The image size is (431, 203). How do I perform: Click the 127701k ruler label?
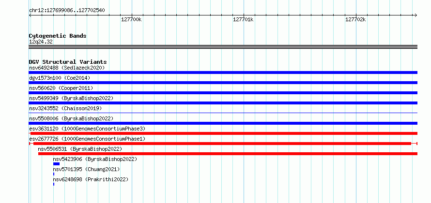(x=243, y=19)
